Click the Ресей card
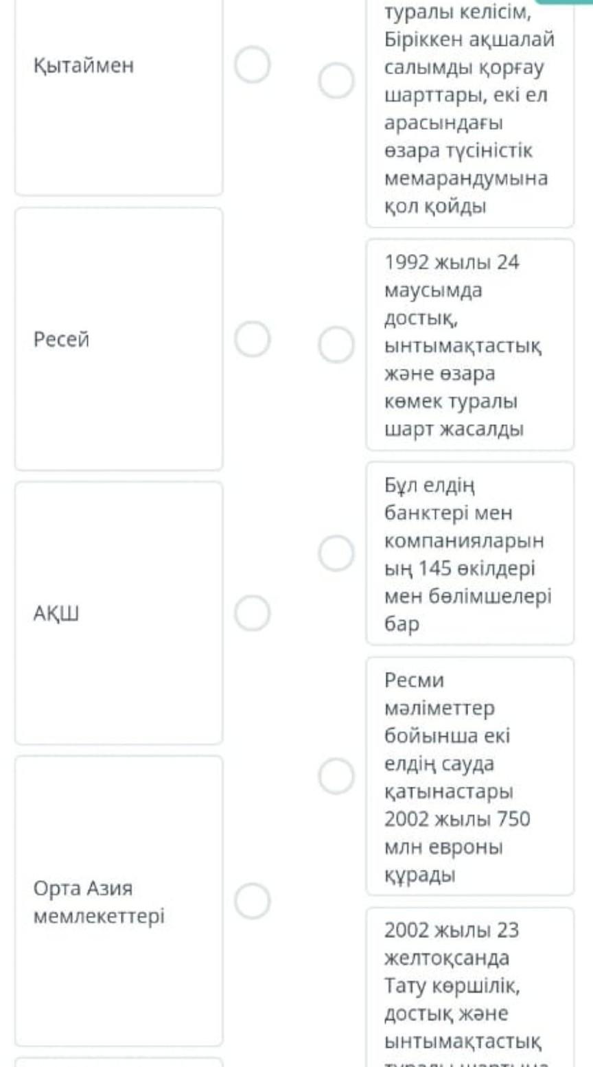The width and height of the screenshot is (593, 1067). tap(119, 339)
